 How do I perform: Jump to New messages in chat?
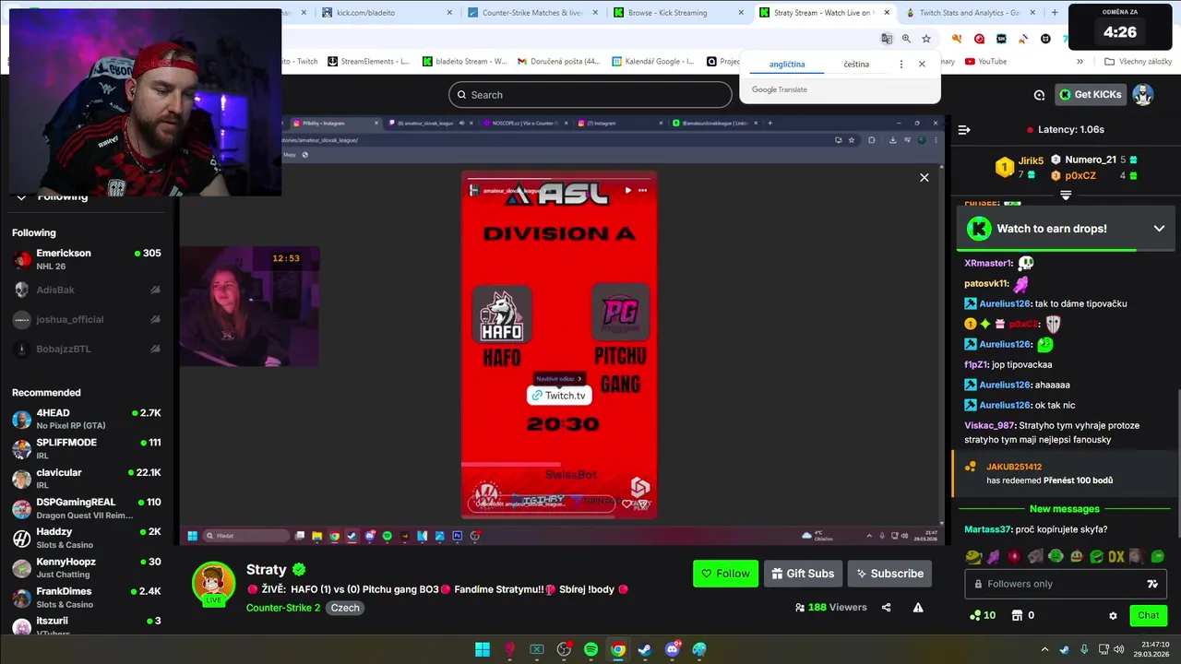[x=1064, y=509]
